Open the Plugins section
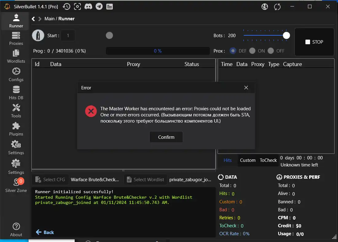The image size is (338, 242). coord(16,129)
